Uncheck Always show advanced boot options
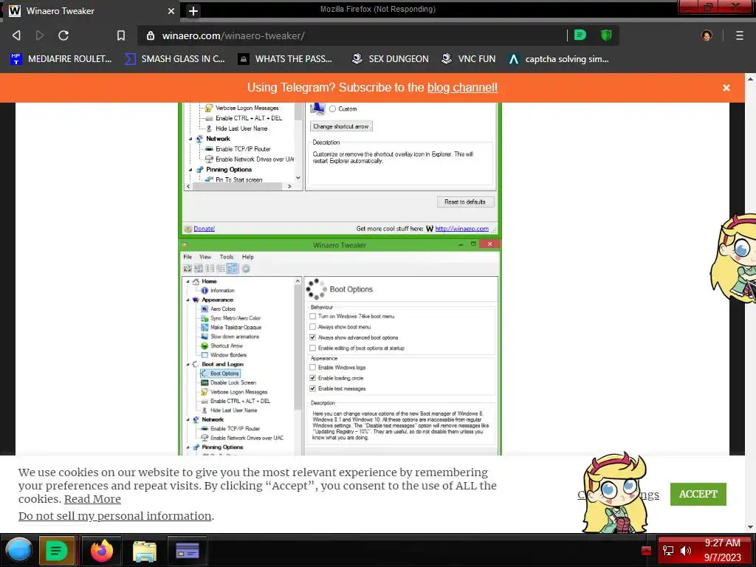756x567 pixels. pos(312,337)
